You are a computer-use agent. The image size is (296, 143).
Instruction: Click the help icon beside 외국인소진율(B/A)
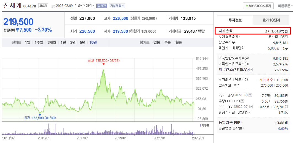point(251,70)
